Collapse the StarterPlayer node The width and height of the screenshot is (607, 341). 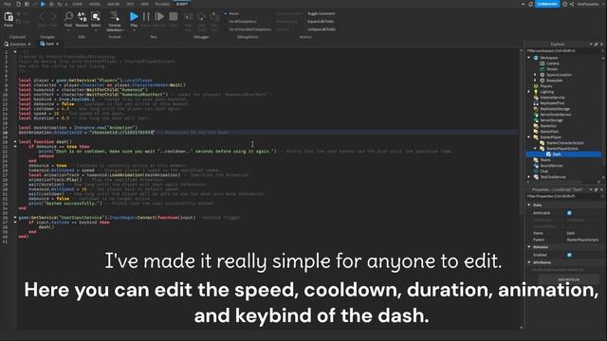[529, 137]
